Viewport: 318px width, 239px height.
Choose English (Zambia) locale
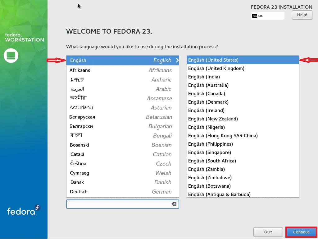click(x=243, y=169)
